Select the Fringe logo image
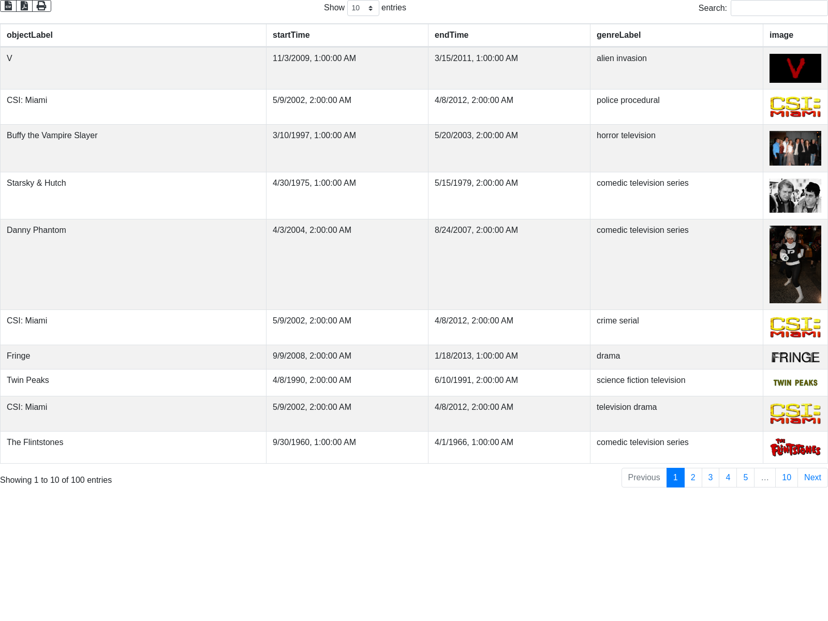 (795, 357)
